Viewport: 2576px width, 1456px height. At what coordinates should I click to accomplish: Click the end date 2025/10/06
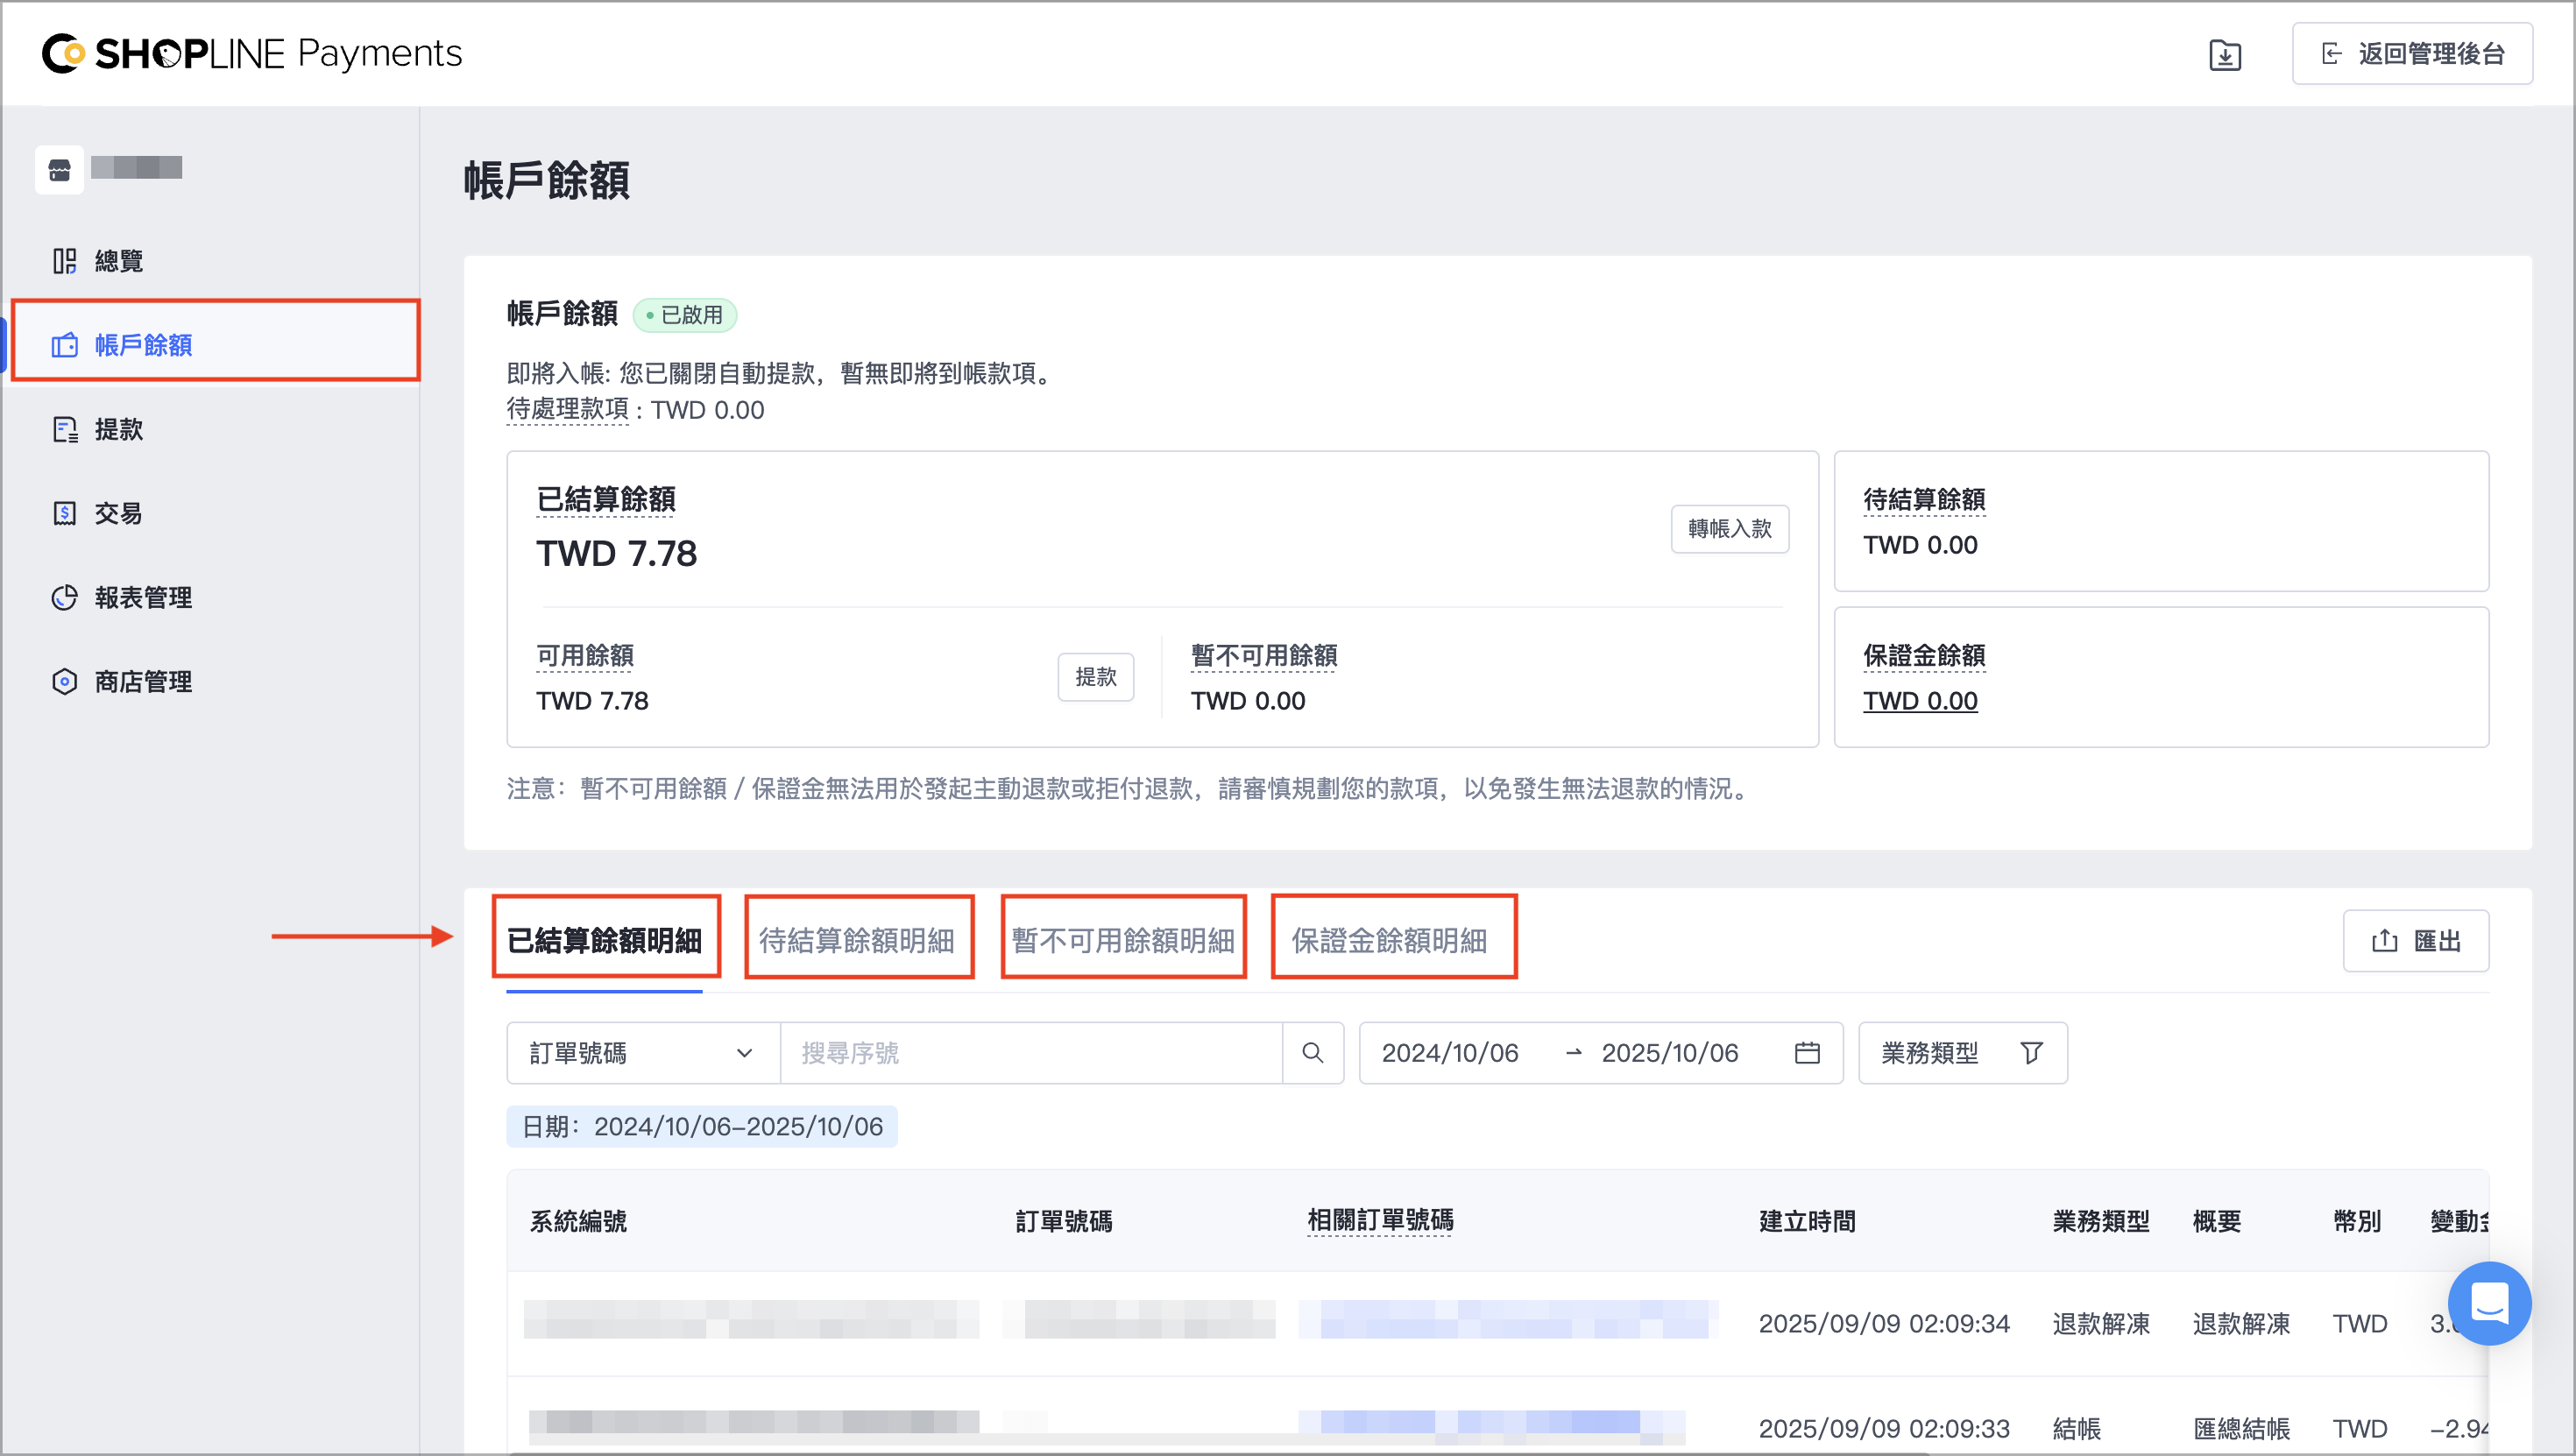(1669, 1052)
